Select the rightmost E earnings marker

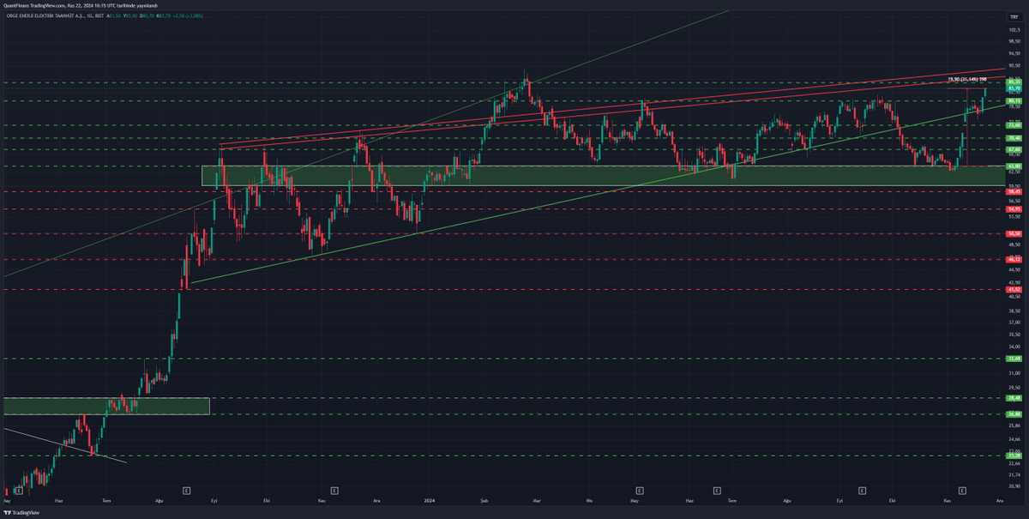tap(962, 490)
